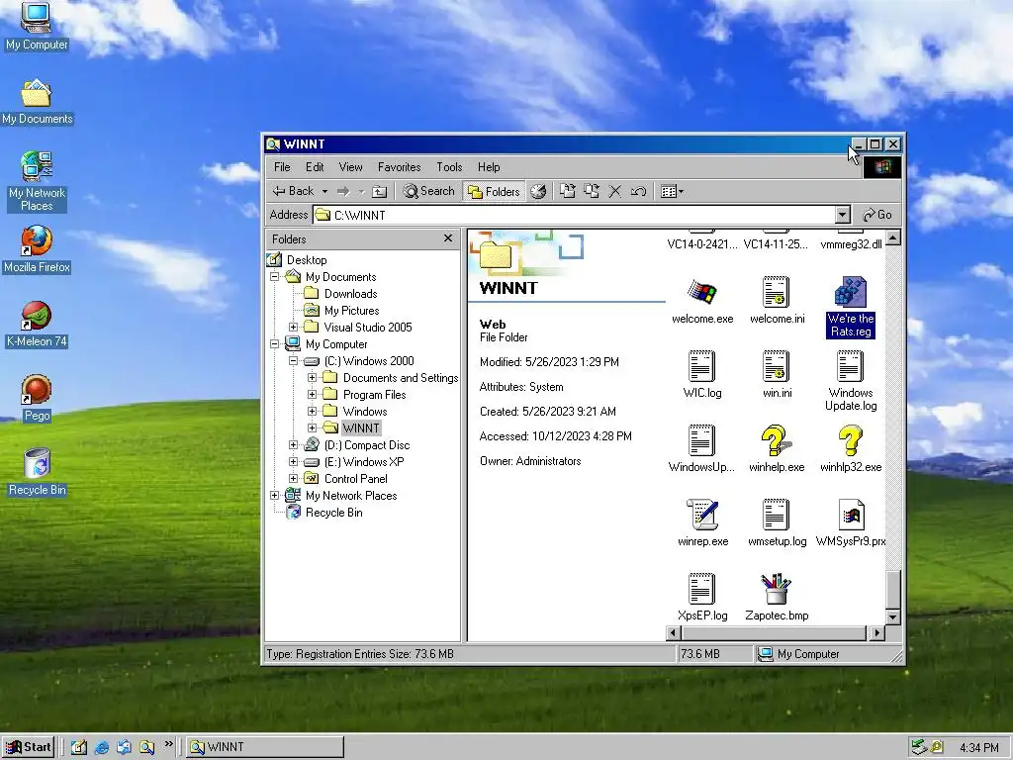Click the Back button
The image size is (1013, 760).
[293, 191]
